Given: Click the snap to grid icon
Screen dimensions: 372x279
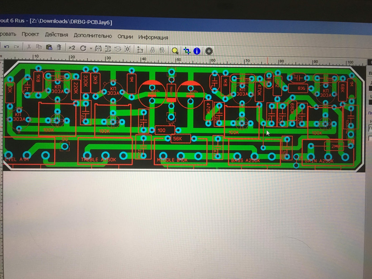Looking at the screenshot, I should tap(127, 49).
